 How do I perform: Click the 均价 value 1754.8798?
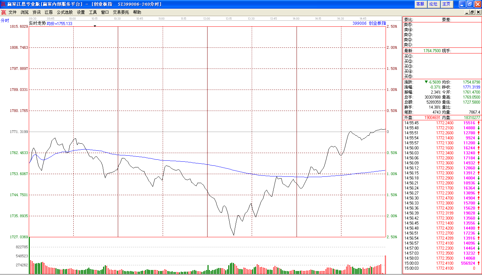(471, 82)
